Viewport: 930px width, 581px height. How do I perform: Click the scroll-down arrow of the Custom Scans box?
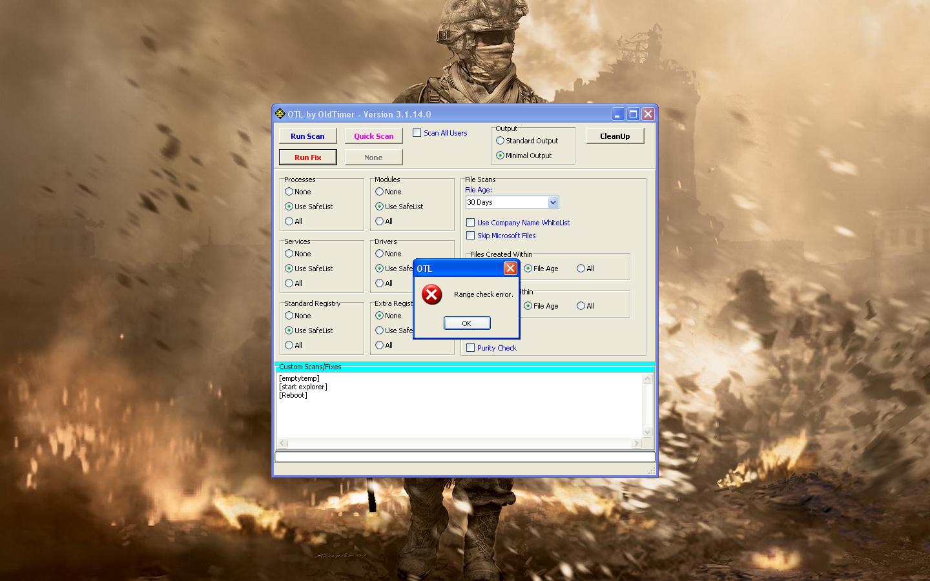648,432
